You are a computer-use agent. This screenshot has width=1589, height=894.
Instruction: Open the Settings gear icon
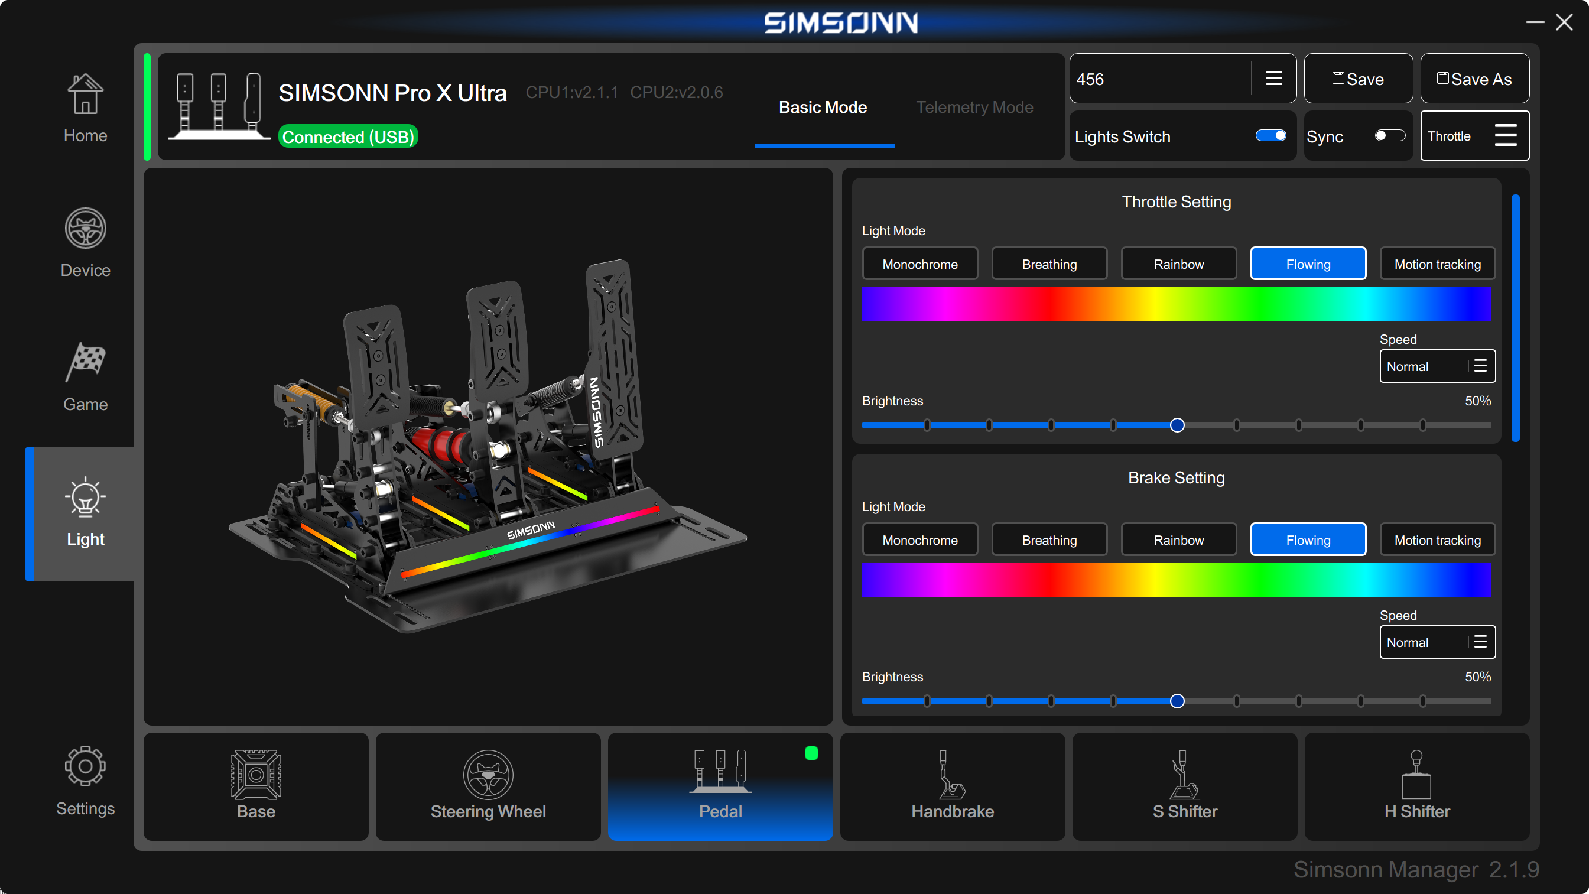coord(85,766)
